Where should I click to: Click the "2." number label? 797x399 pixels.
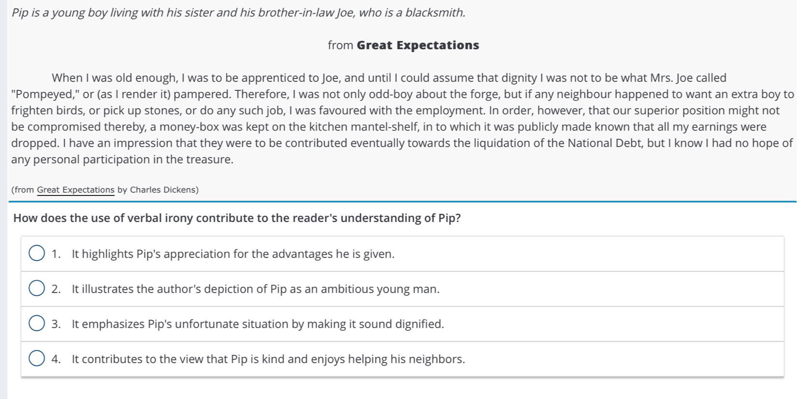pyautogui.click(x=56, y=289)
